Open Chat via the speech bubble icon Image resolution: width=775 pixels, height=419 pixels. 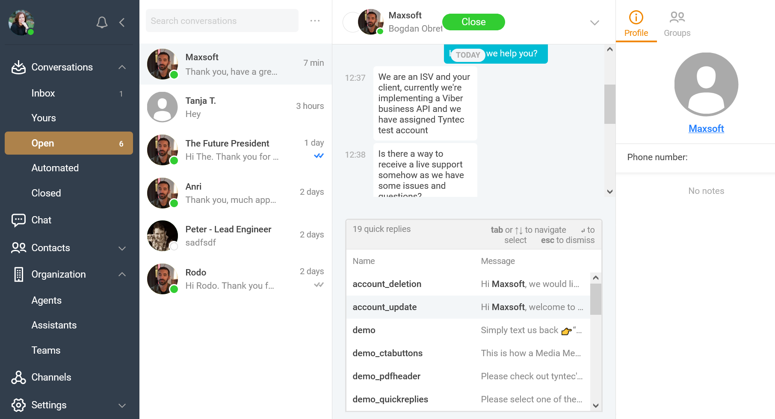tap(18, 220)
